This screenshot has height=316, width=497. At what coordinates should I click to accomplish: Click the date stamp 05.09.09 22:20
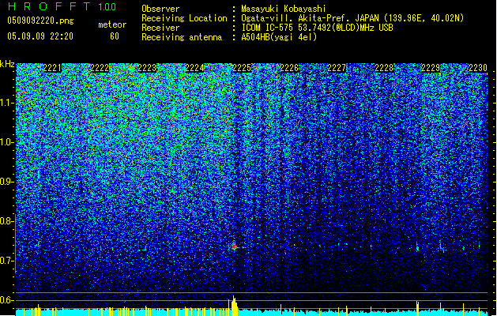[x=40, y=36]
